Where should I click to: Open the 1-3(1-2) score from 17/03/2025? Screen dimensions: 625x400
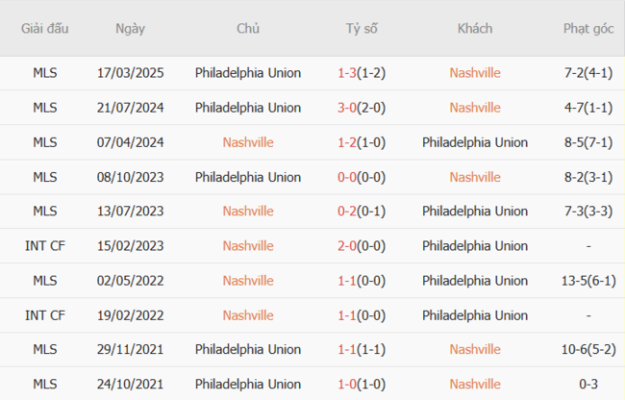pos(362,73)
